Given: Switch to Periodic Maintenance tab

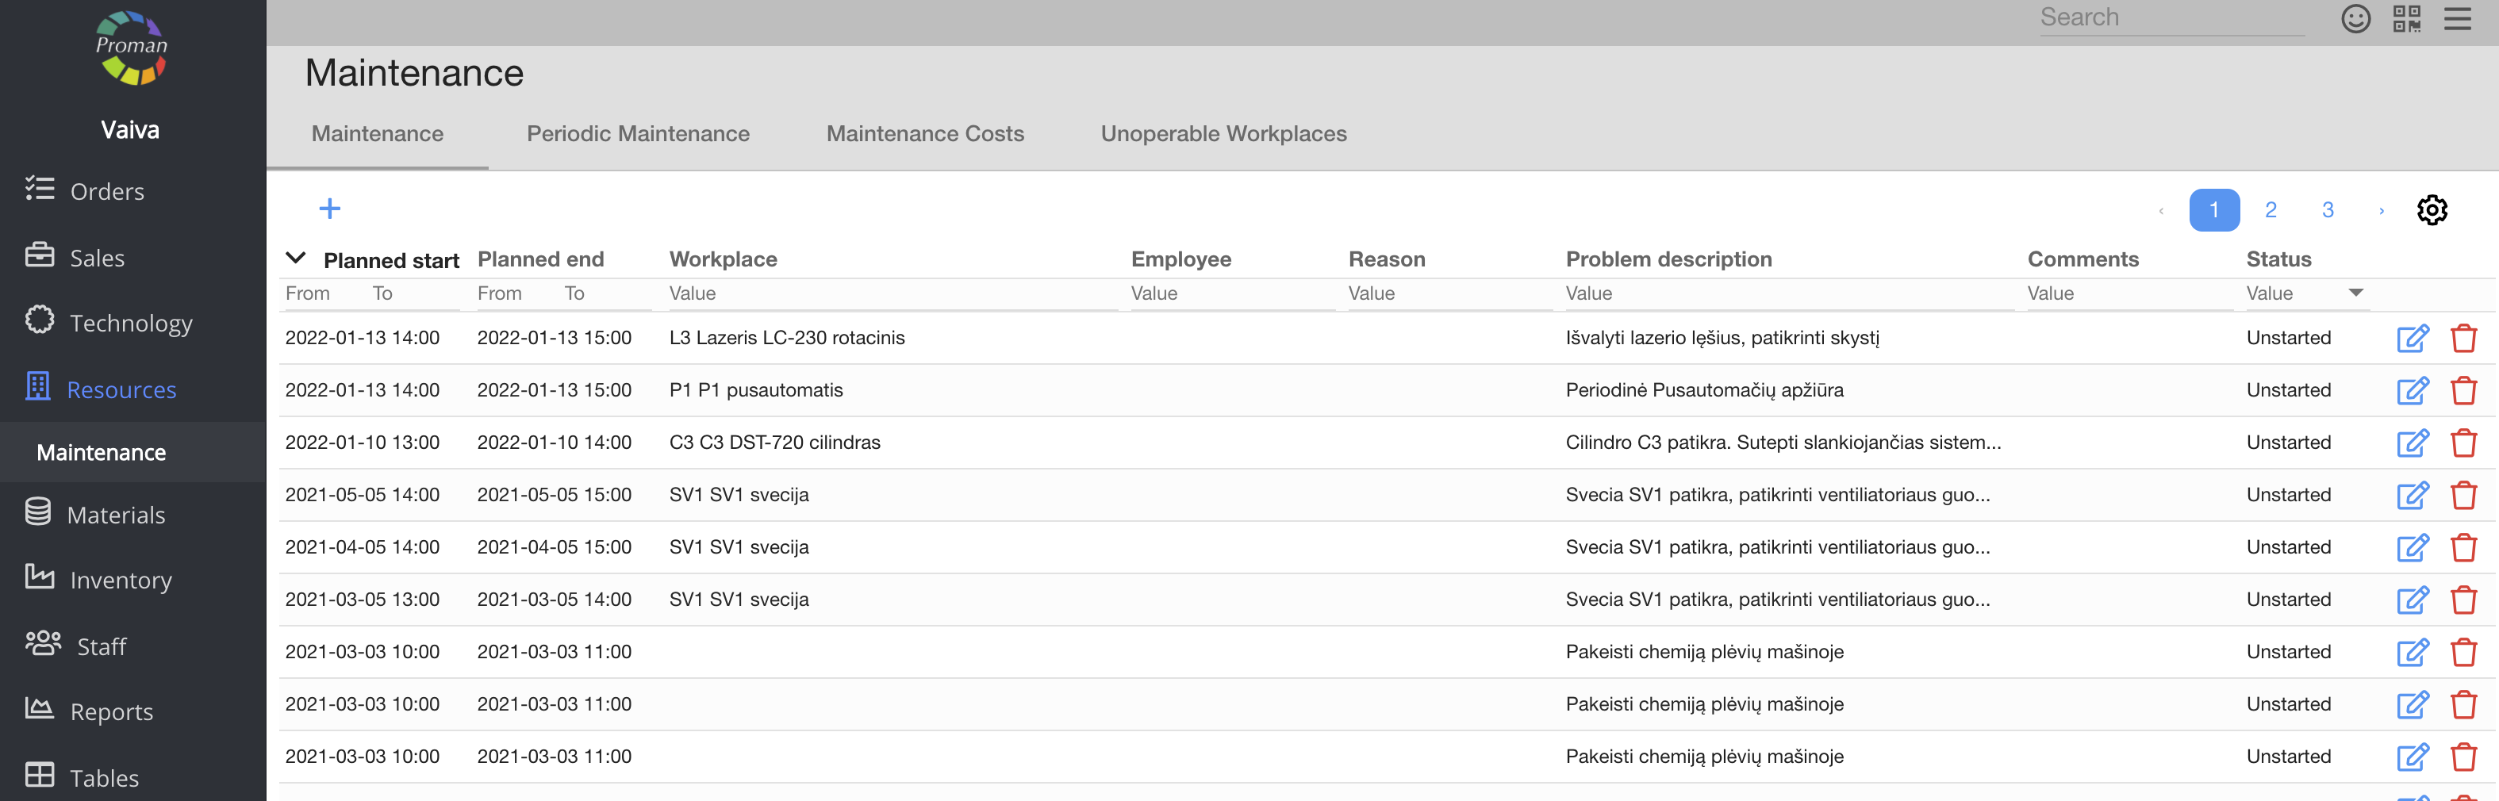Looking at the screenshot, I should (x=637, y=134).
